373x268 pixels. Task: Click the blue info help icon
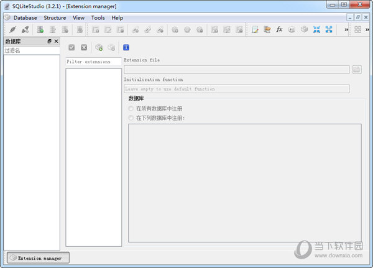click(x=126, y=47)
